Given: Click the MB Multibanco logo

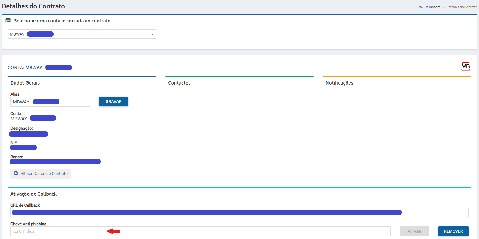Looking at the screenshot, I should 466,66.
